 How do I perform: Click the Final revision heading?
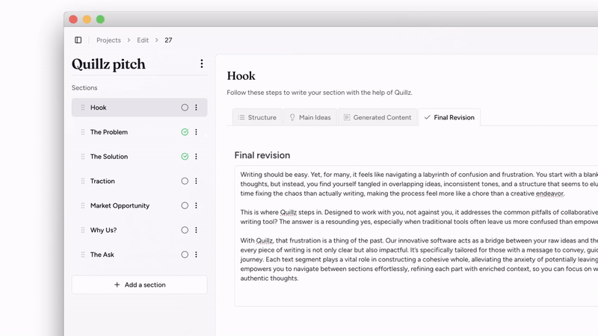[x=262, y=155]
